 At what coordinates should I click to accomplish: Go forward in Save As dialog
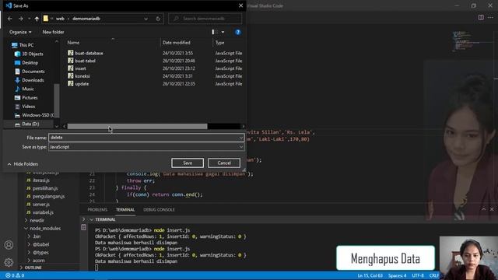(x=21, y=19)
